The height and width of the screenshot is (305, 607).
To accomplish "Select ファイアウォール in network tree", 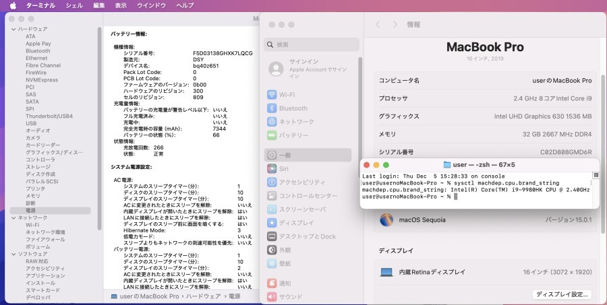I will coord(45,239).
